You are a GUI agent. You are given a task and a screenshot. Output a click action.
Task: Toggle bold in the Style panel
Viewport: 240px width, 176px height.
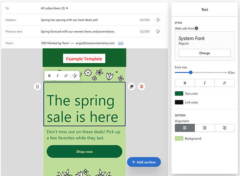click(185, 83)
